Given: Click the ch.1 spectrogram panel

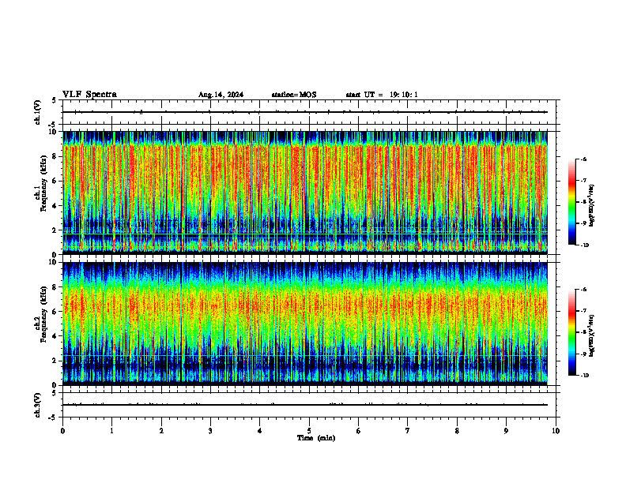Looking at the screenshot, I should pos(304,193).
